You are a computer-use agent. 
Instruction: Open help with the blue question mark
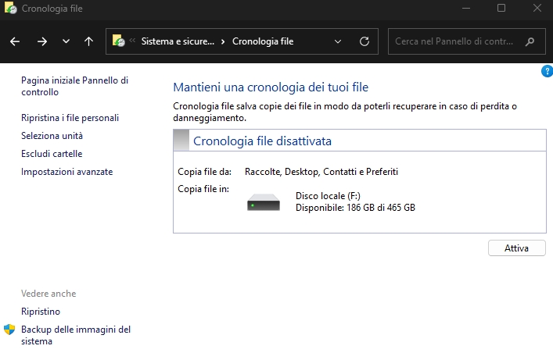[547, 71]
